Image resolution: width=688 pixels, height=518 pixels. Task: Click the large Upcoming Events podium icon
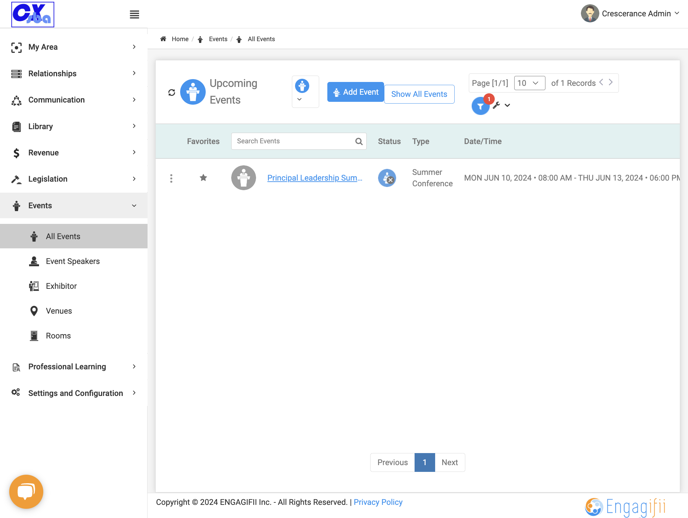[193, 92]
